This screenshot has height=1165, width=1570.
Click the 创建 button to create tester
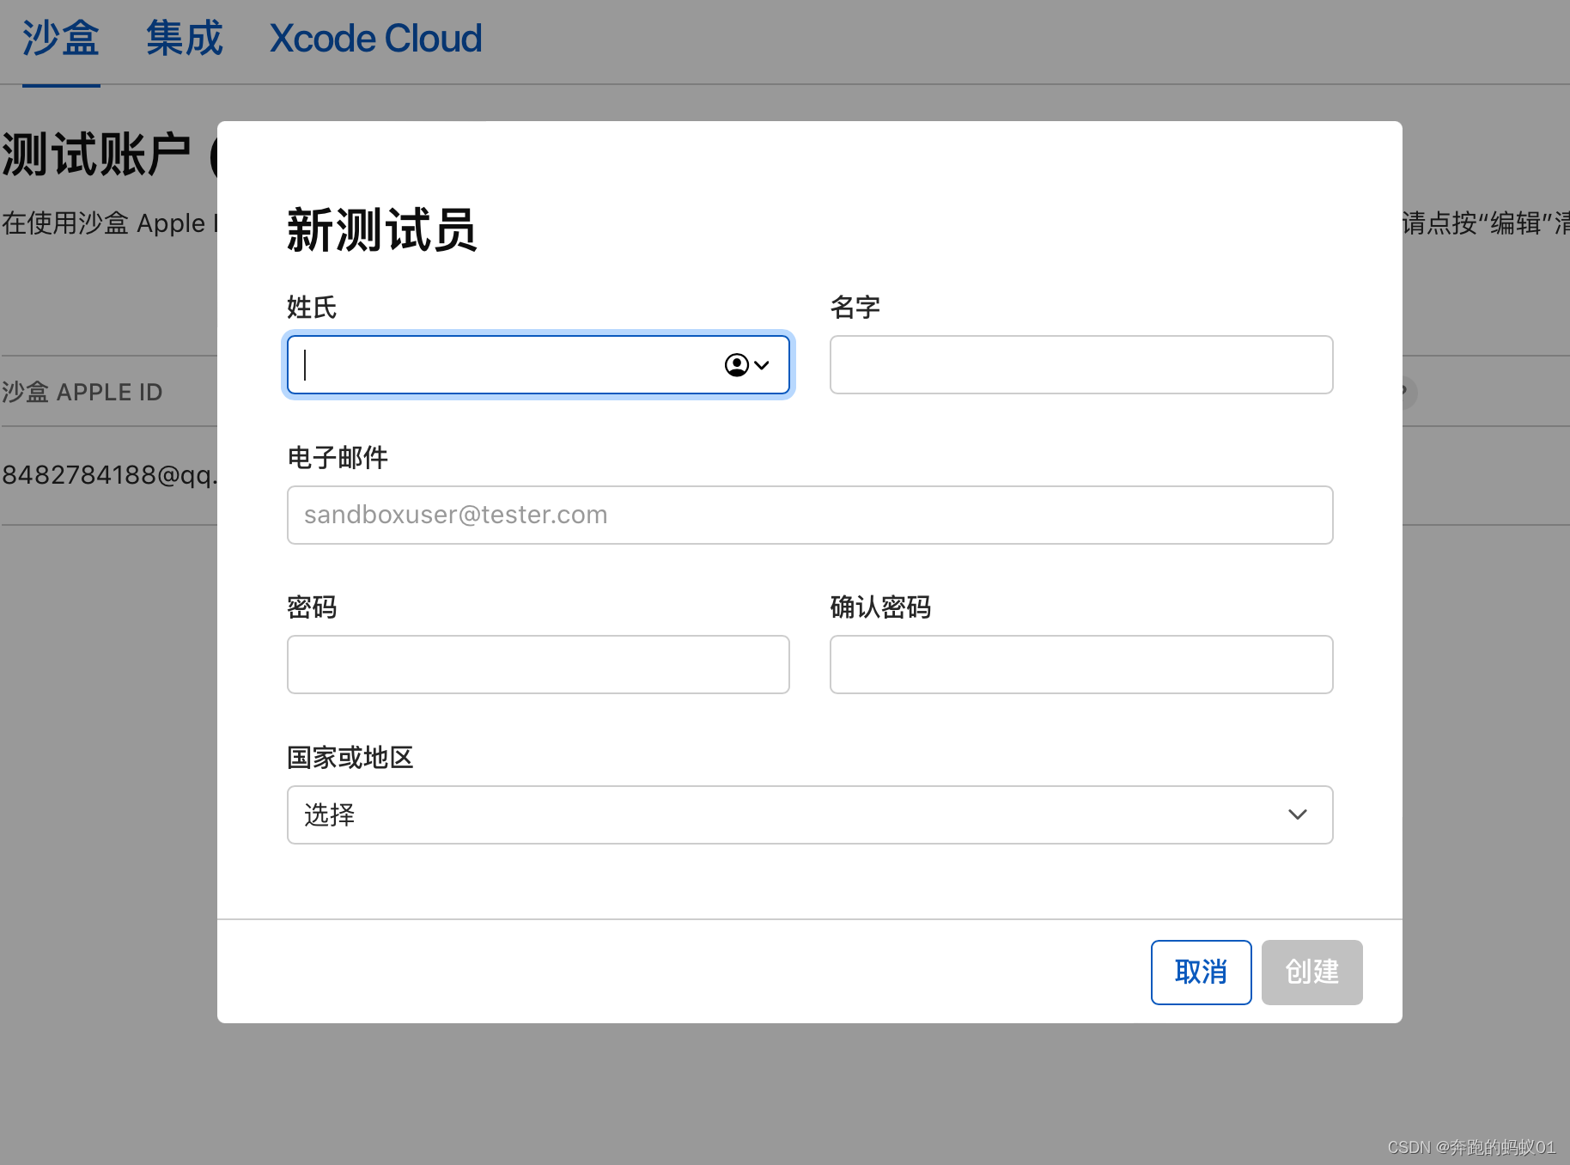1311,972
